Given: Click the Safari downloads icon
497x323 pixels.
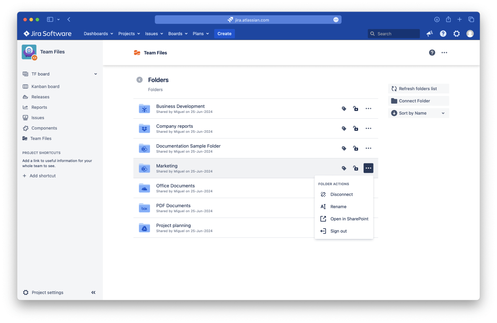Looking at the screenshot, I should click(x=437, y=19).
